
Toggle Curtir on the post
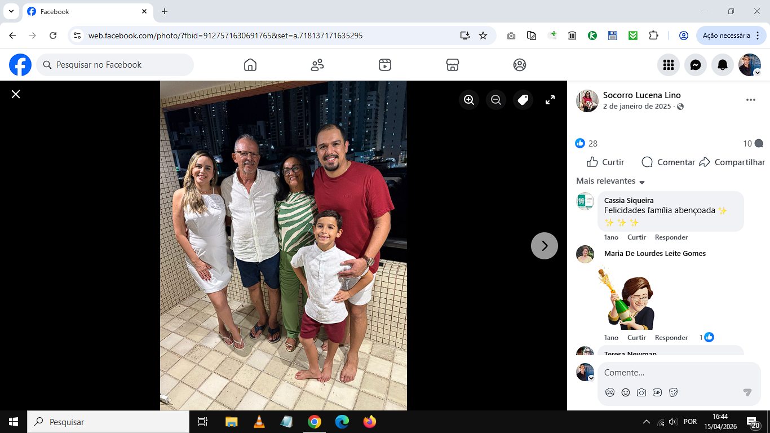tap(605, 162)
